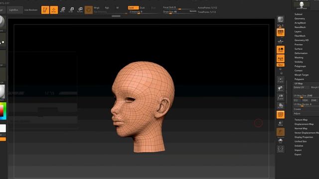This screenshot has height=179, width=319.
Task: Expand the Layers section
Action: [298, 31]
